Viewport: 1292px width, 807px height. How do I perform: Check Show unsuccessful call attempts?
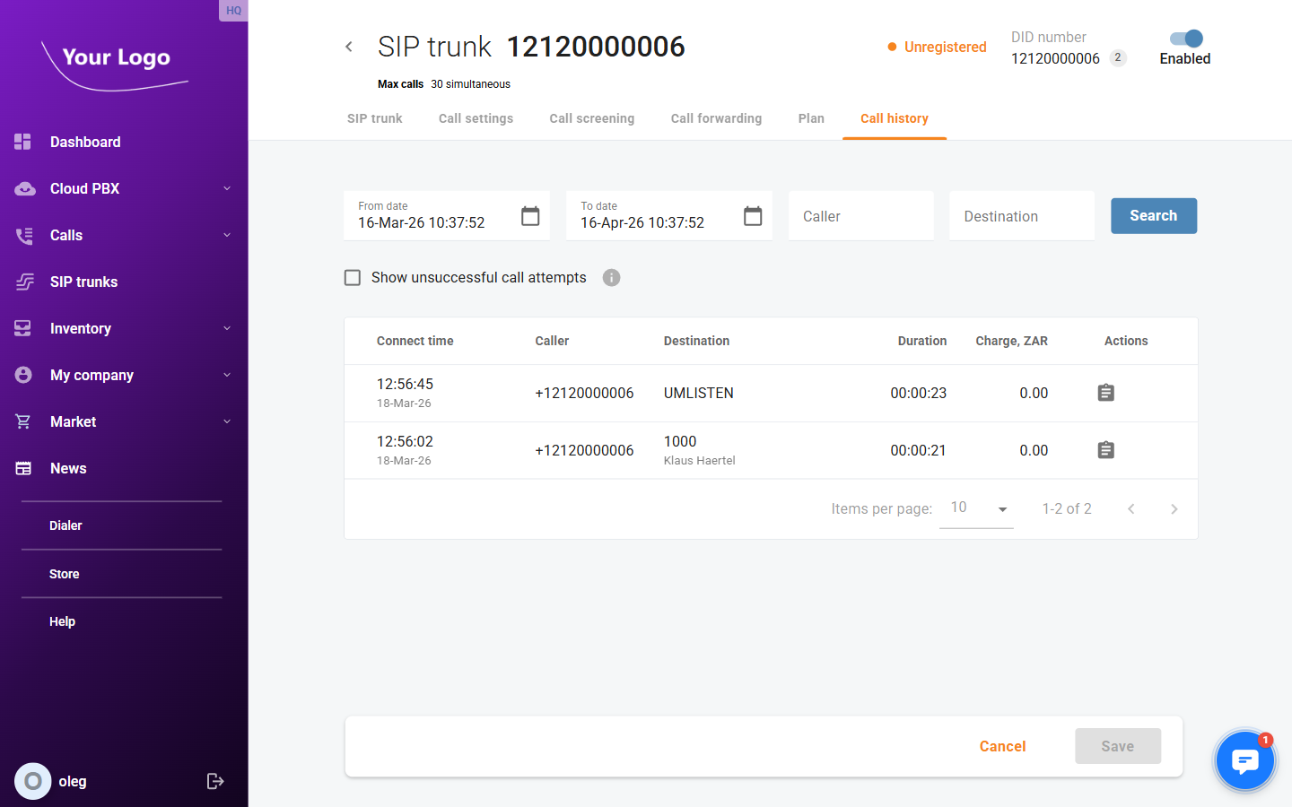(353, 278)
